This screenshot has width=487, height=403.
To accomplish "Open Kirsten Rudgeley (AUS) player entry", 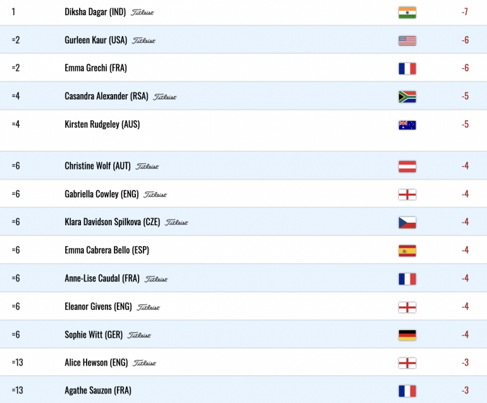I will [102, 124].
